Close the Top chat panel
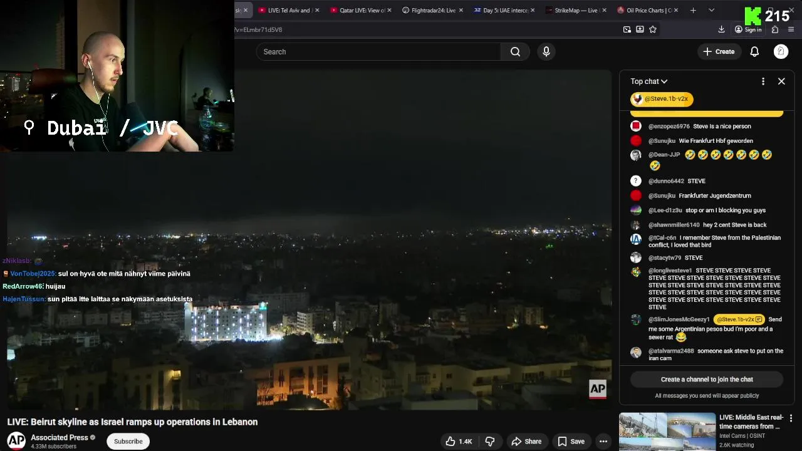The width and height of the screenshot is (802, 451). pos(781,81)
